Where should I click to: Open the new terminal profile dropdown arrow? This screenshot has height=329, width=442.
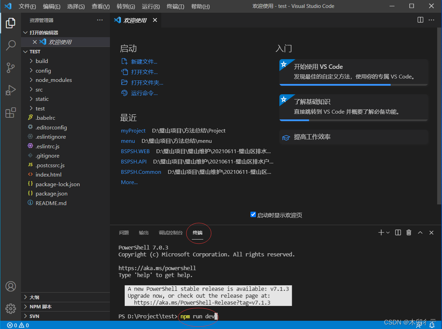[388, 233]
